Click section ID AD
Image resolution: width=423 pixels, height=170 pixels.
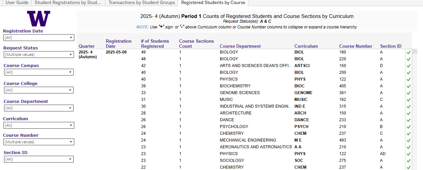point(383,154)
